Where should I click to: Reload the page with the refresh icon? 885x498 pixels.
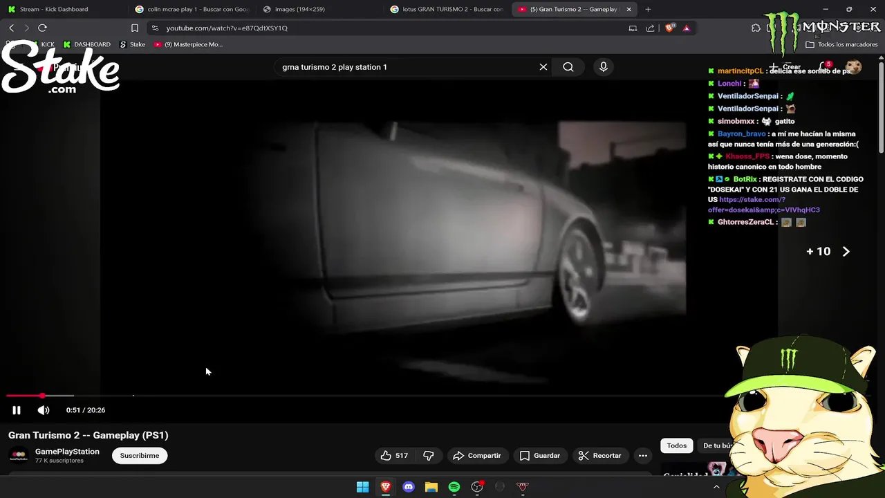pos(42,28)
